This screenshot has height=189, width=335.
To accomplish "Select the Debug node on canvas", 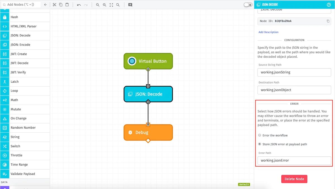I will [148, 132].
